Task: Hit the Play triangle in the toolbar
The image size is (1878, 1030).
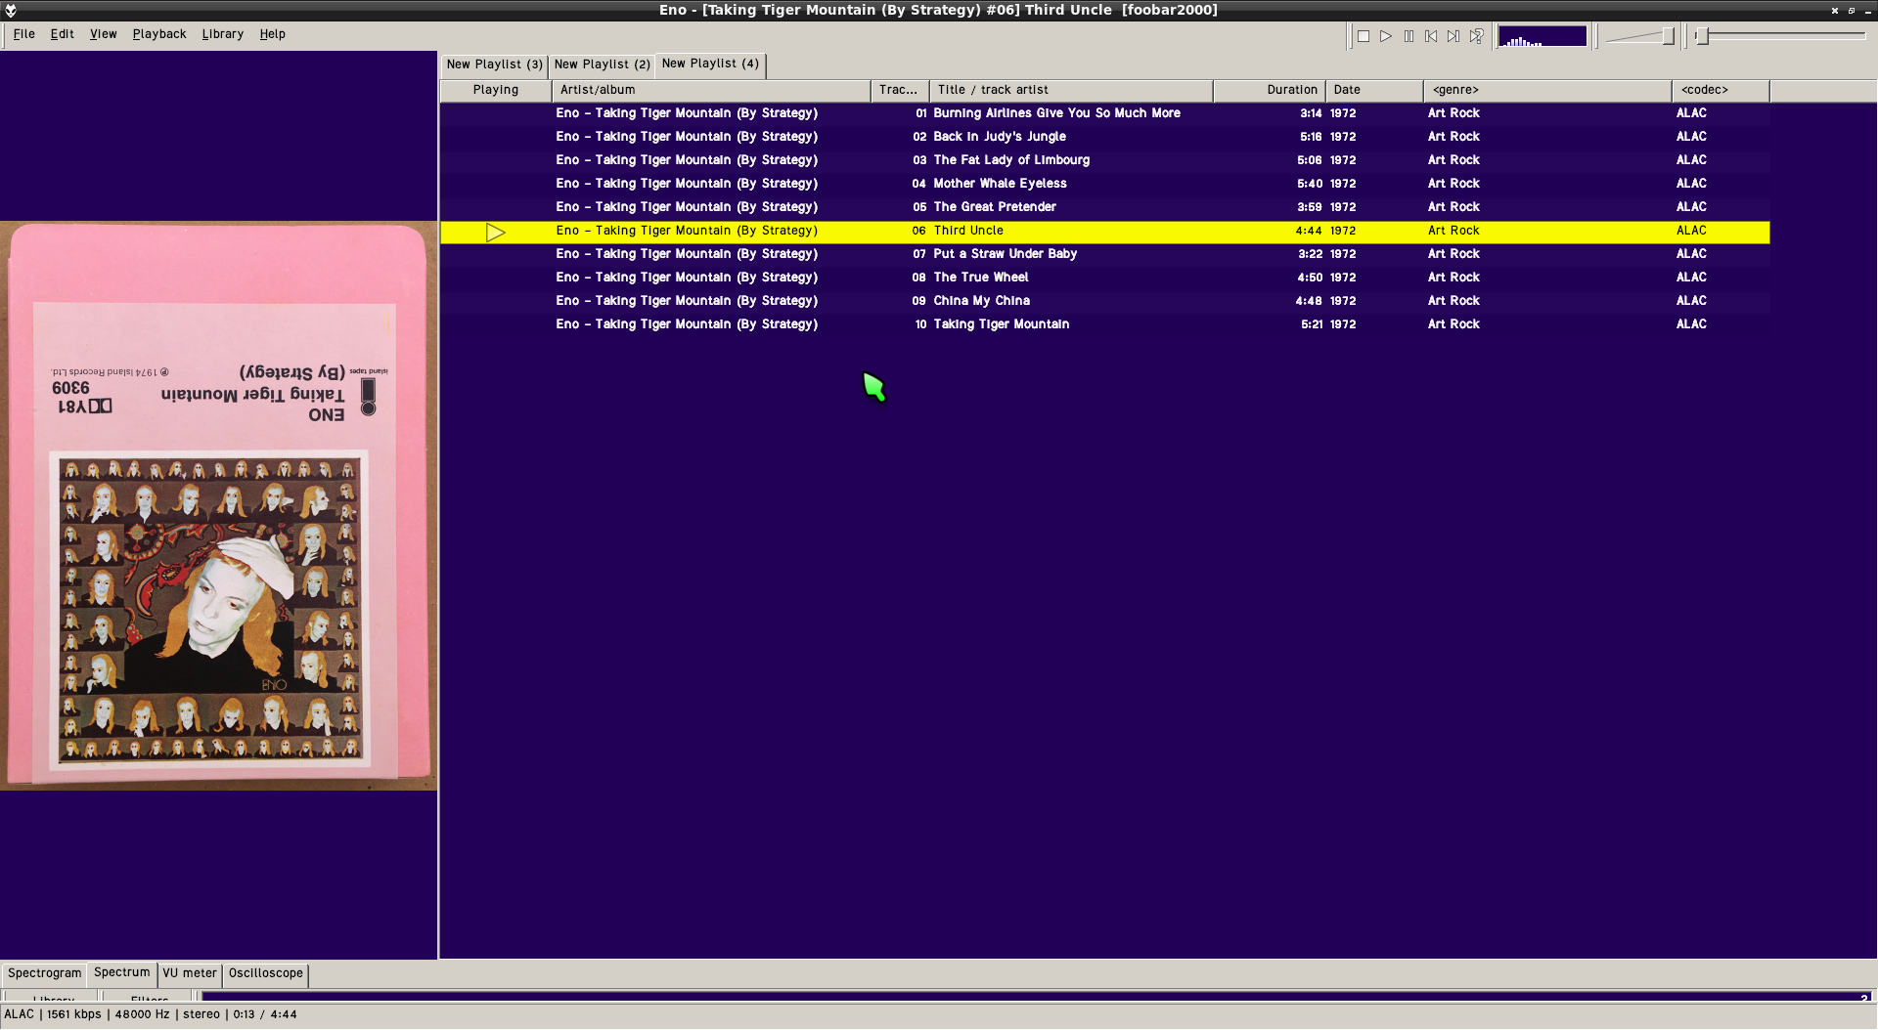Action: pos(1386,36)
